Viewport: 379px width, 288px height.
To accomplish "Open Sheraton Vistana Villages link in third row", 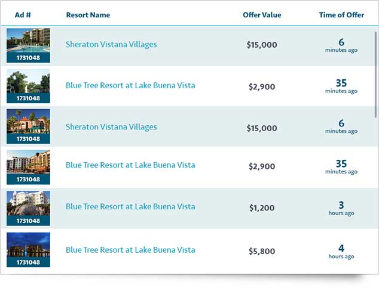I will click(x=111, y=126).
